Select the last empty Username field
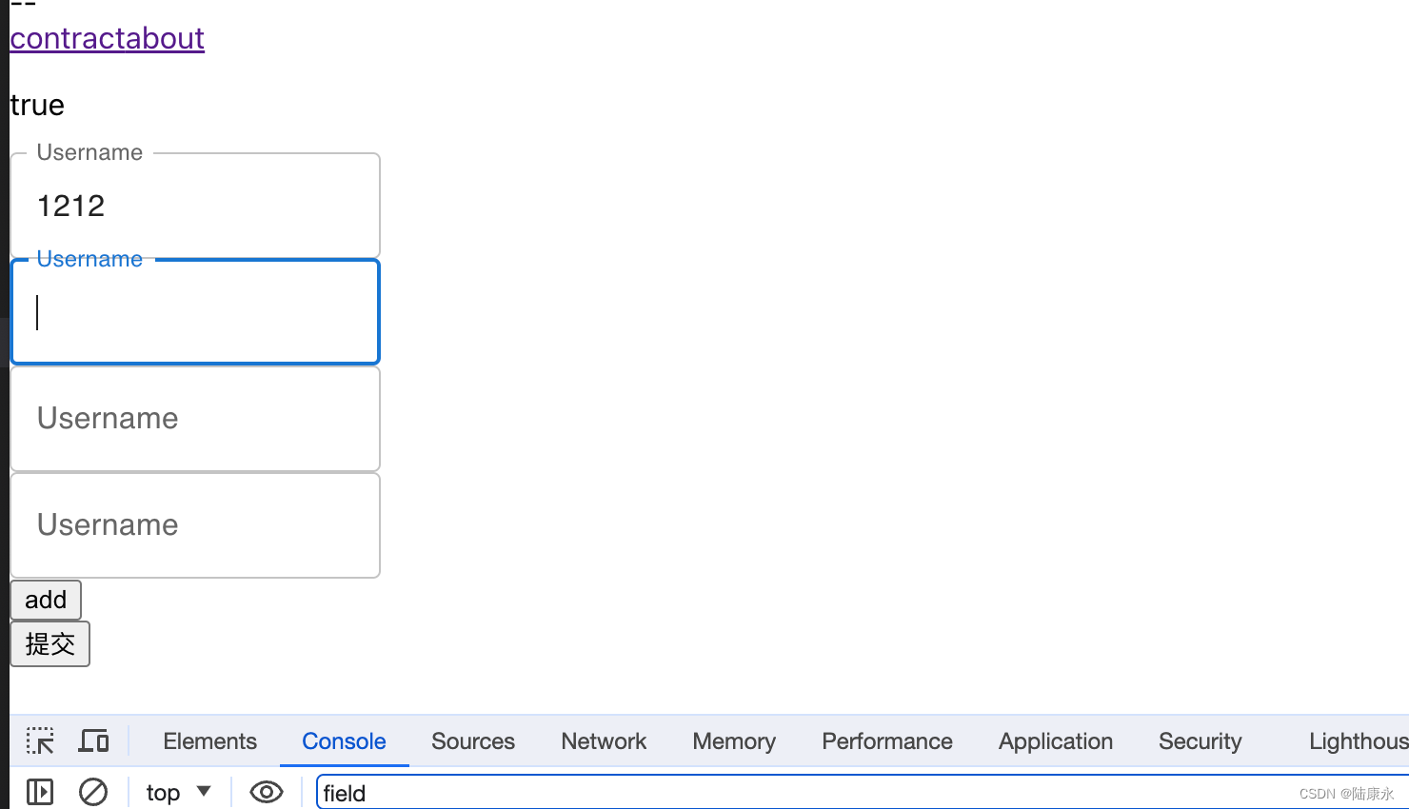The image size is (1409, 809). tap(195, 525)
